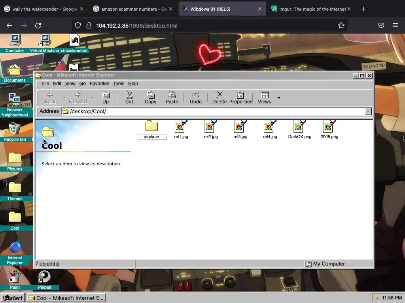Click the Cool taskbar window button
Image resolution: width=405 pixels, height=303 pixels.
(x=66, y=298)
